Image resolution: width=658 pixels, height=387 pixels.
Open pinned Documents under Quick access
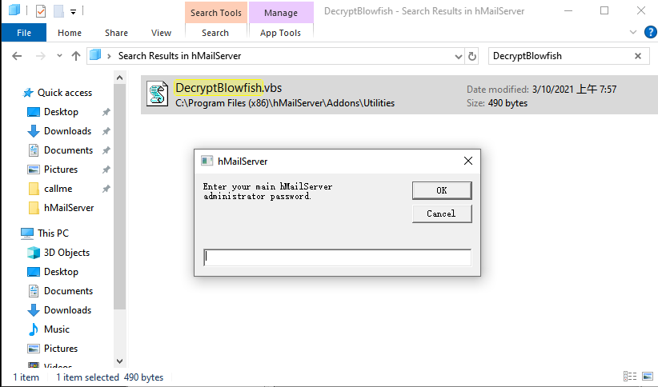(68, 150)
